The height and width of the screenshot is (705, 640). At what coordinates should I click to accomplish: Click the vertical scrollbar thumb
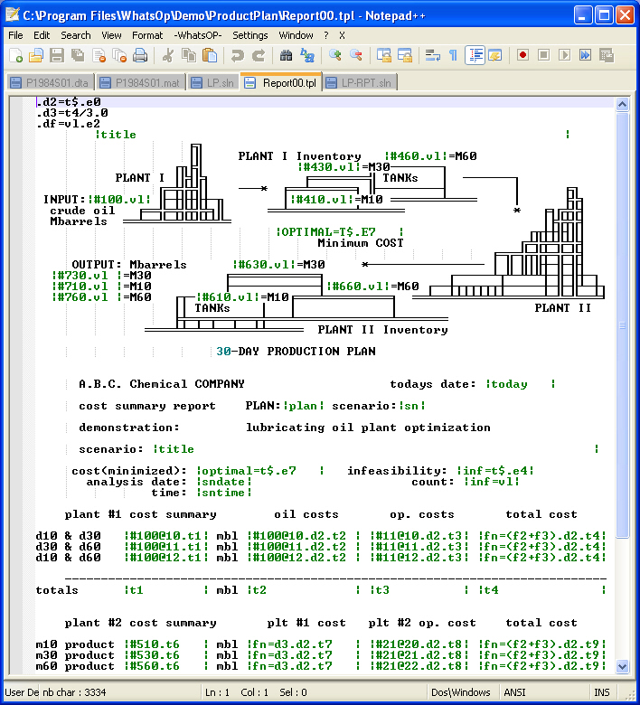point(622,325)
